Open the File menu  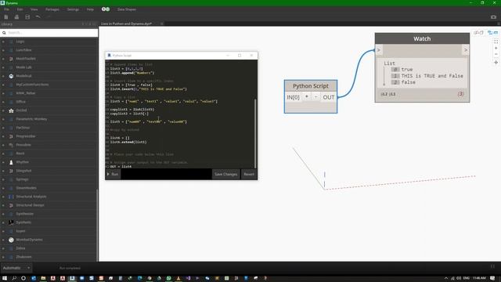(x=7, y=9)
